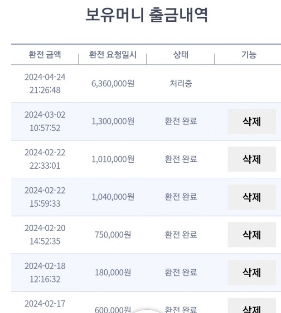Delete the 1,010,000원 withdrawal entry

point(252,159)
